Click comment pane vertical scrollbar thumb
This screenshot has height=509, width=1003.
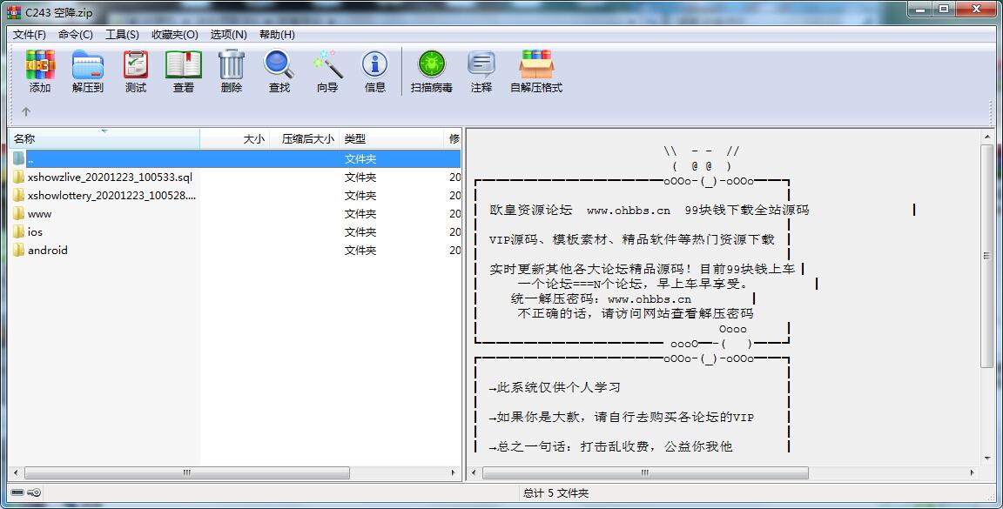(x=986, y=255)
